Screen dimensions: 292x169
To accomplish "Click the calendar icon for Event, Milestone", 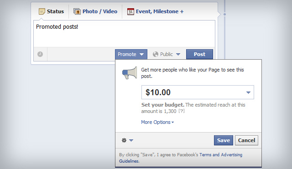I will [130, 11].
